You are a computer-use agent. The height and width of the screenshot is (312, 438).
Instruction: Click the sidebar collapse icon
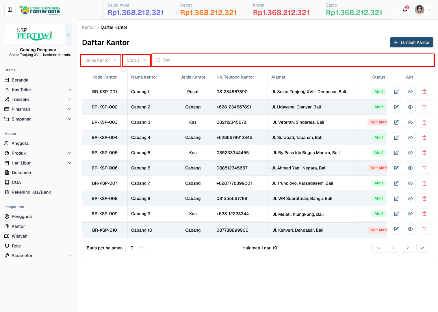click(x=10, y=10)
